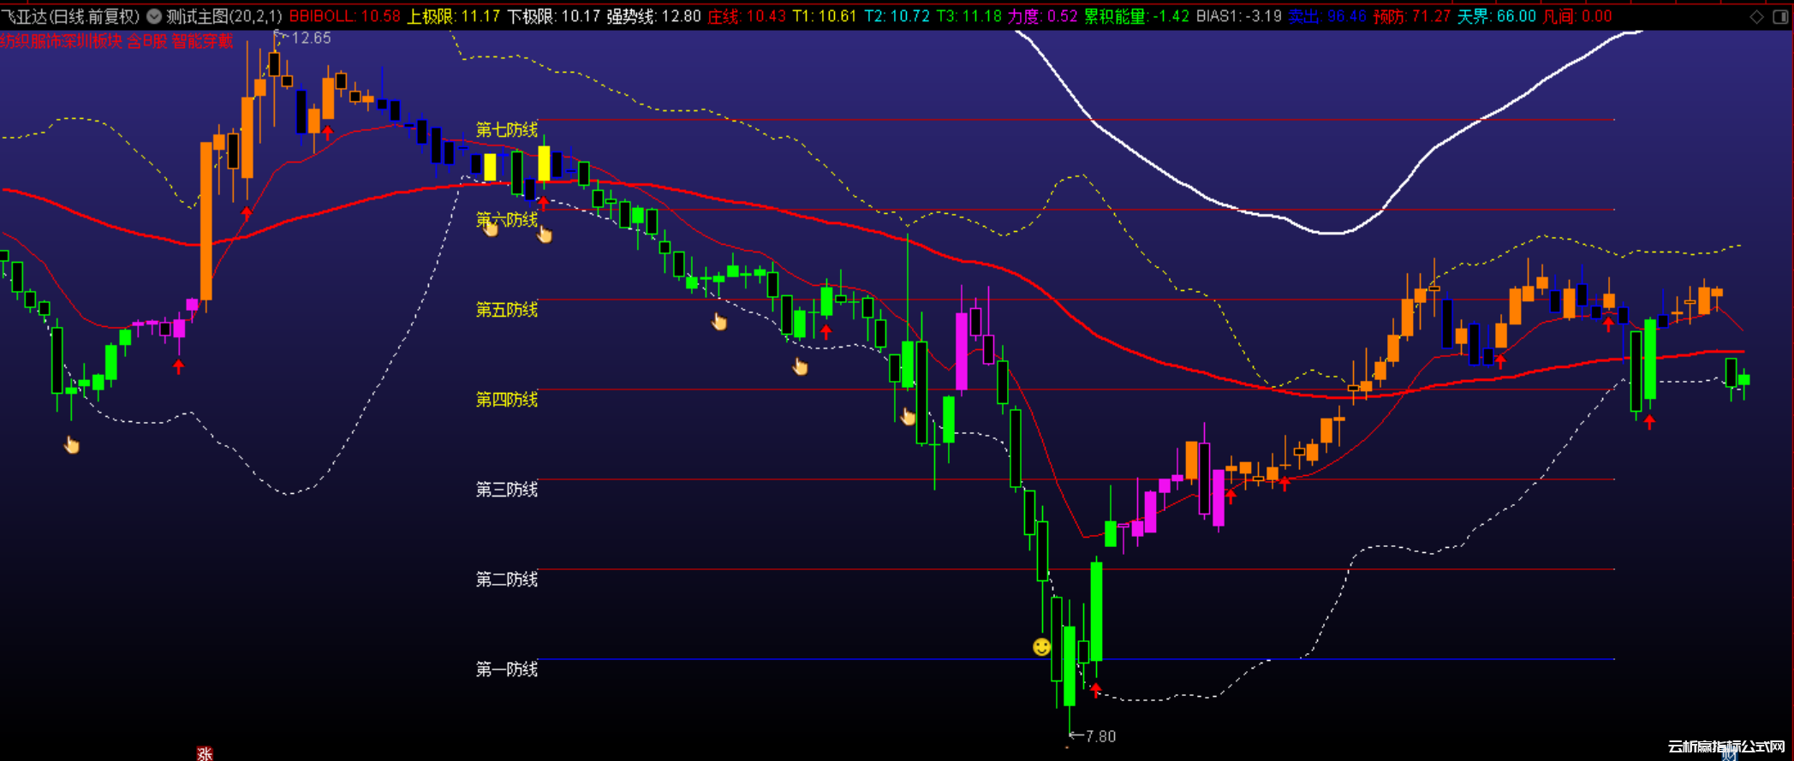
Task: Click the 第七防线 label
Action: click(x=507, y=129)
